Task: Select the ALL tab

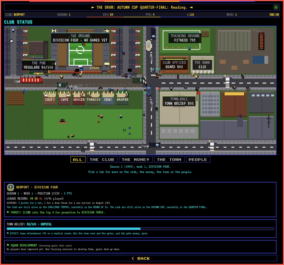Action: point(78,160)
